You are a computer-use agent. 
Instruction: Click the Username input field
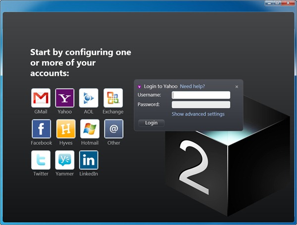pyautogui.click(x=201, y=95)
